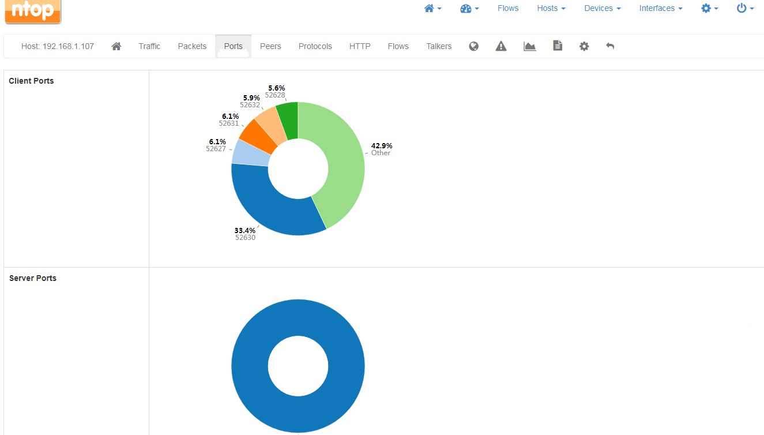Click the '33.4%' percentage label
This screenshot has width=764, height=435.
pyautogui.click(x=245, y=231)
